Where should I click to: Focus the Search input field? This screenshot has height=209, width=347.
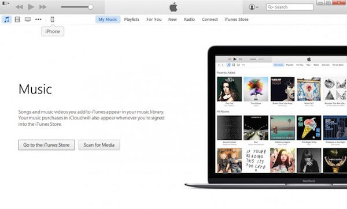(290, 7)
